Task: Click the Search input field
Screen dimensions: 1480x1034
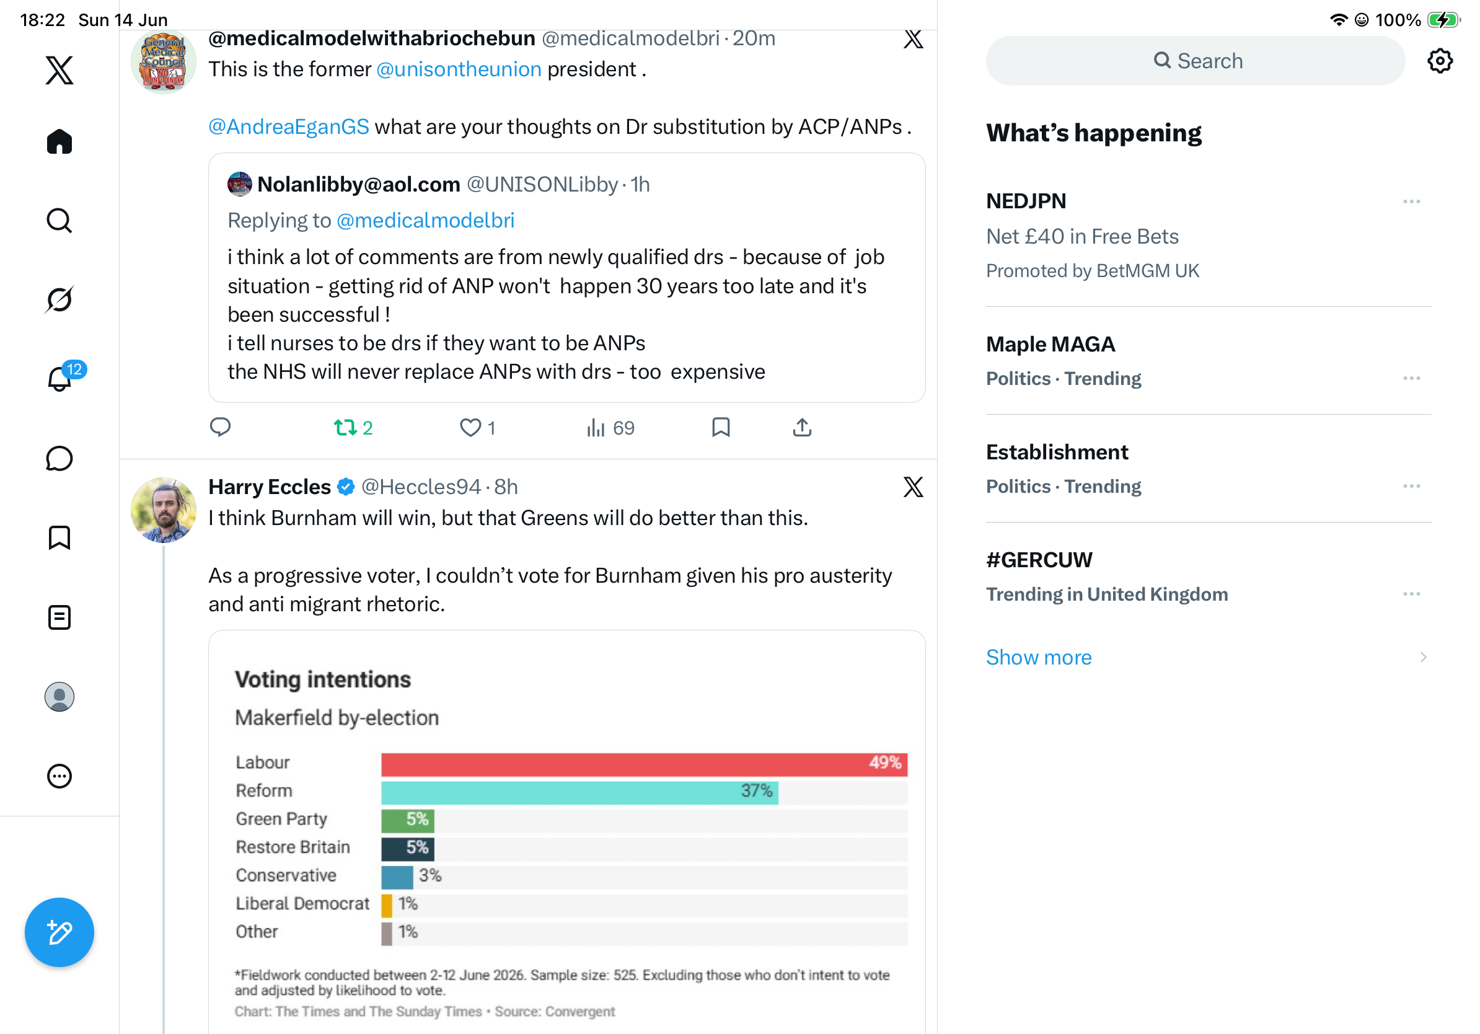Action: point(1195,61)
